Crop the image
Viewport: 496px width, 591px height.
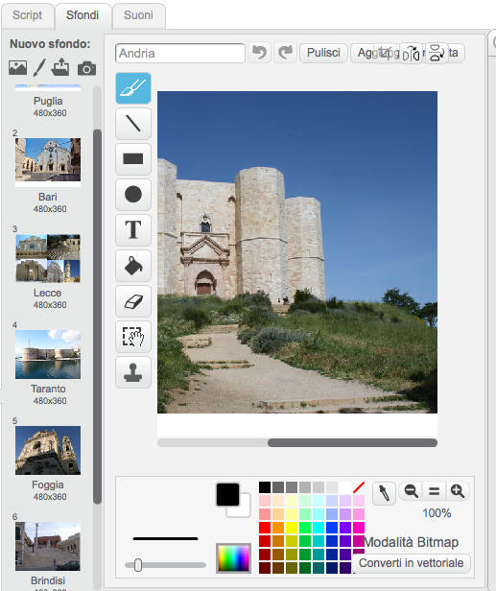coord(386,53)
